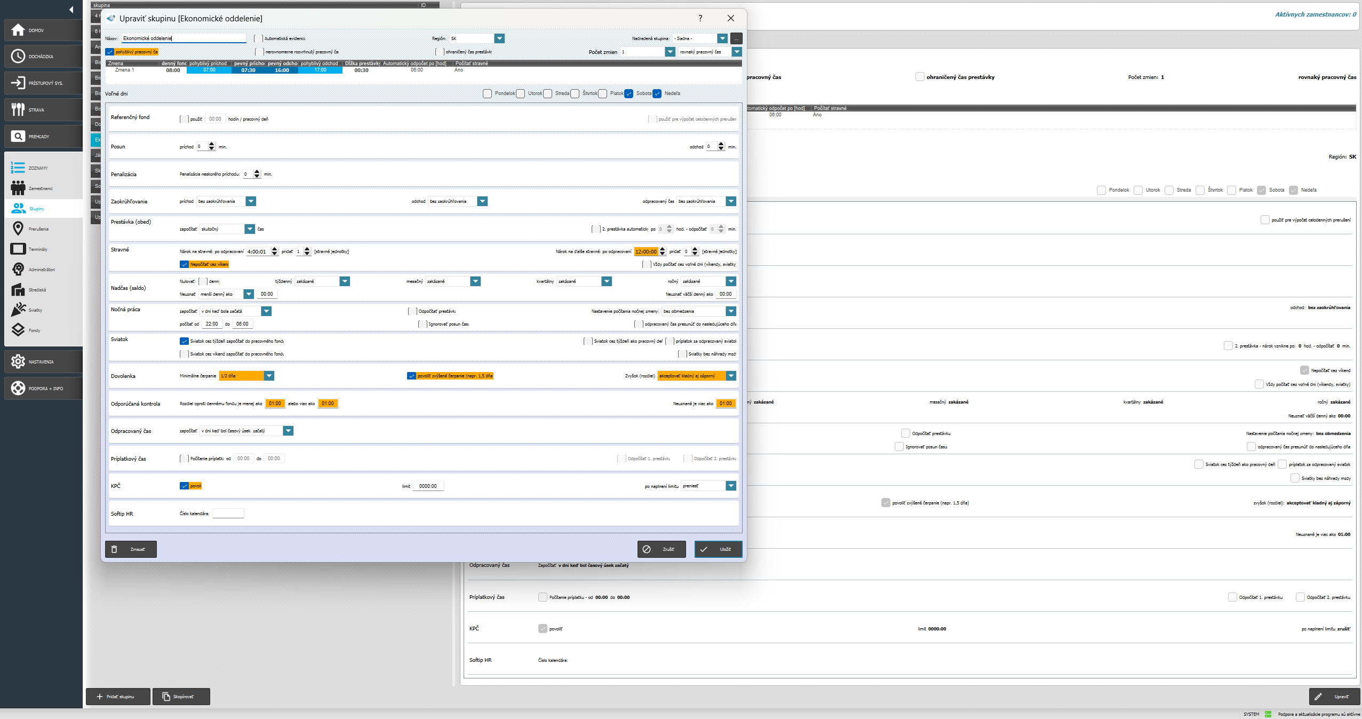Open the Región dropdown
This screenshot has height=719, width=1362.
tap(499, 38)
